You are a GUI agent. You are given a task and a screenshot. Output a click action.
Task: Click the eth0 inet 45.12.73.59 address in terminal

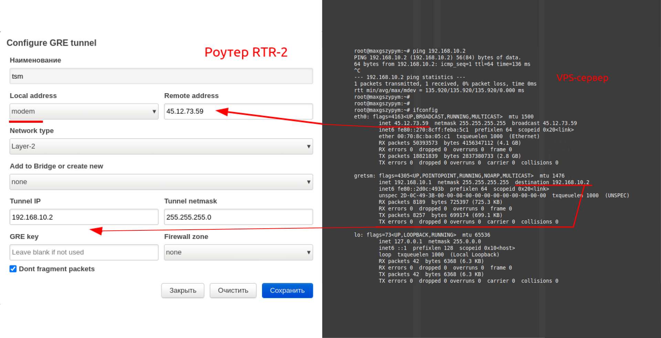411,123
